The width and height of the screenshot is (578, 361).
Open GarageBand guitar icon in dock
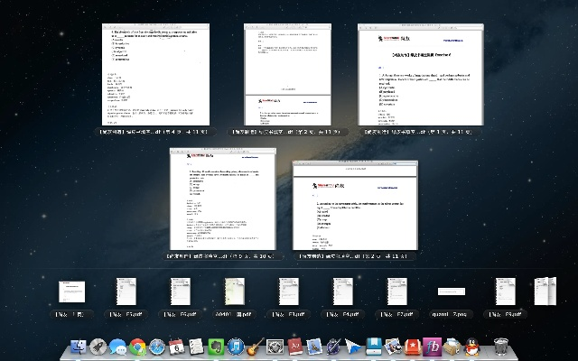coord(255,347)
